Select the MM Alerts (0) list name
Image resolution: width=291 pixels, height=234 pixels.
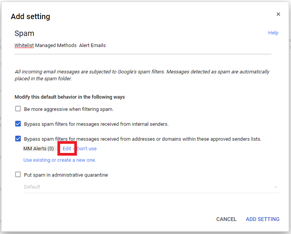pyautogui.click(x=38, y=149)
